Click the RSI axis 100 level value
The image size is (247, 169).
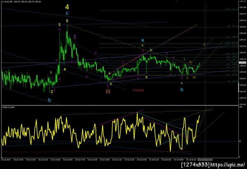[240, 107]
